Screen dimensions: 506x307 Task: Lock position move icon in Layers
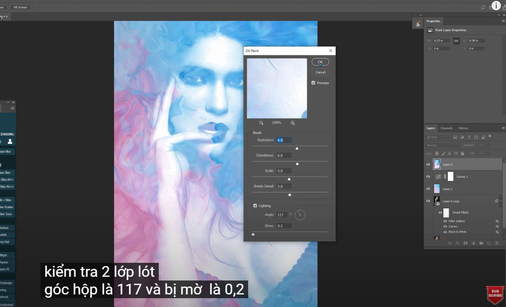click(450, 153)
